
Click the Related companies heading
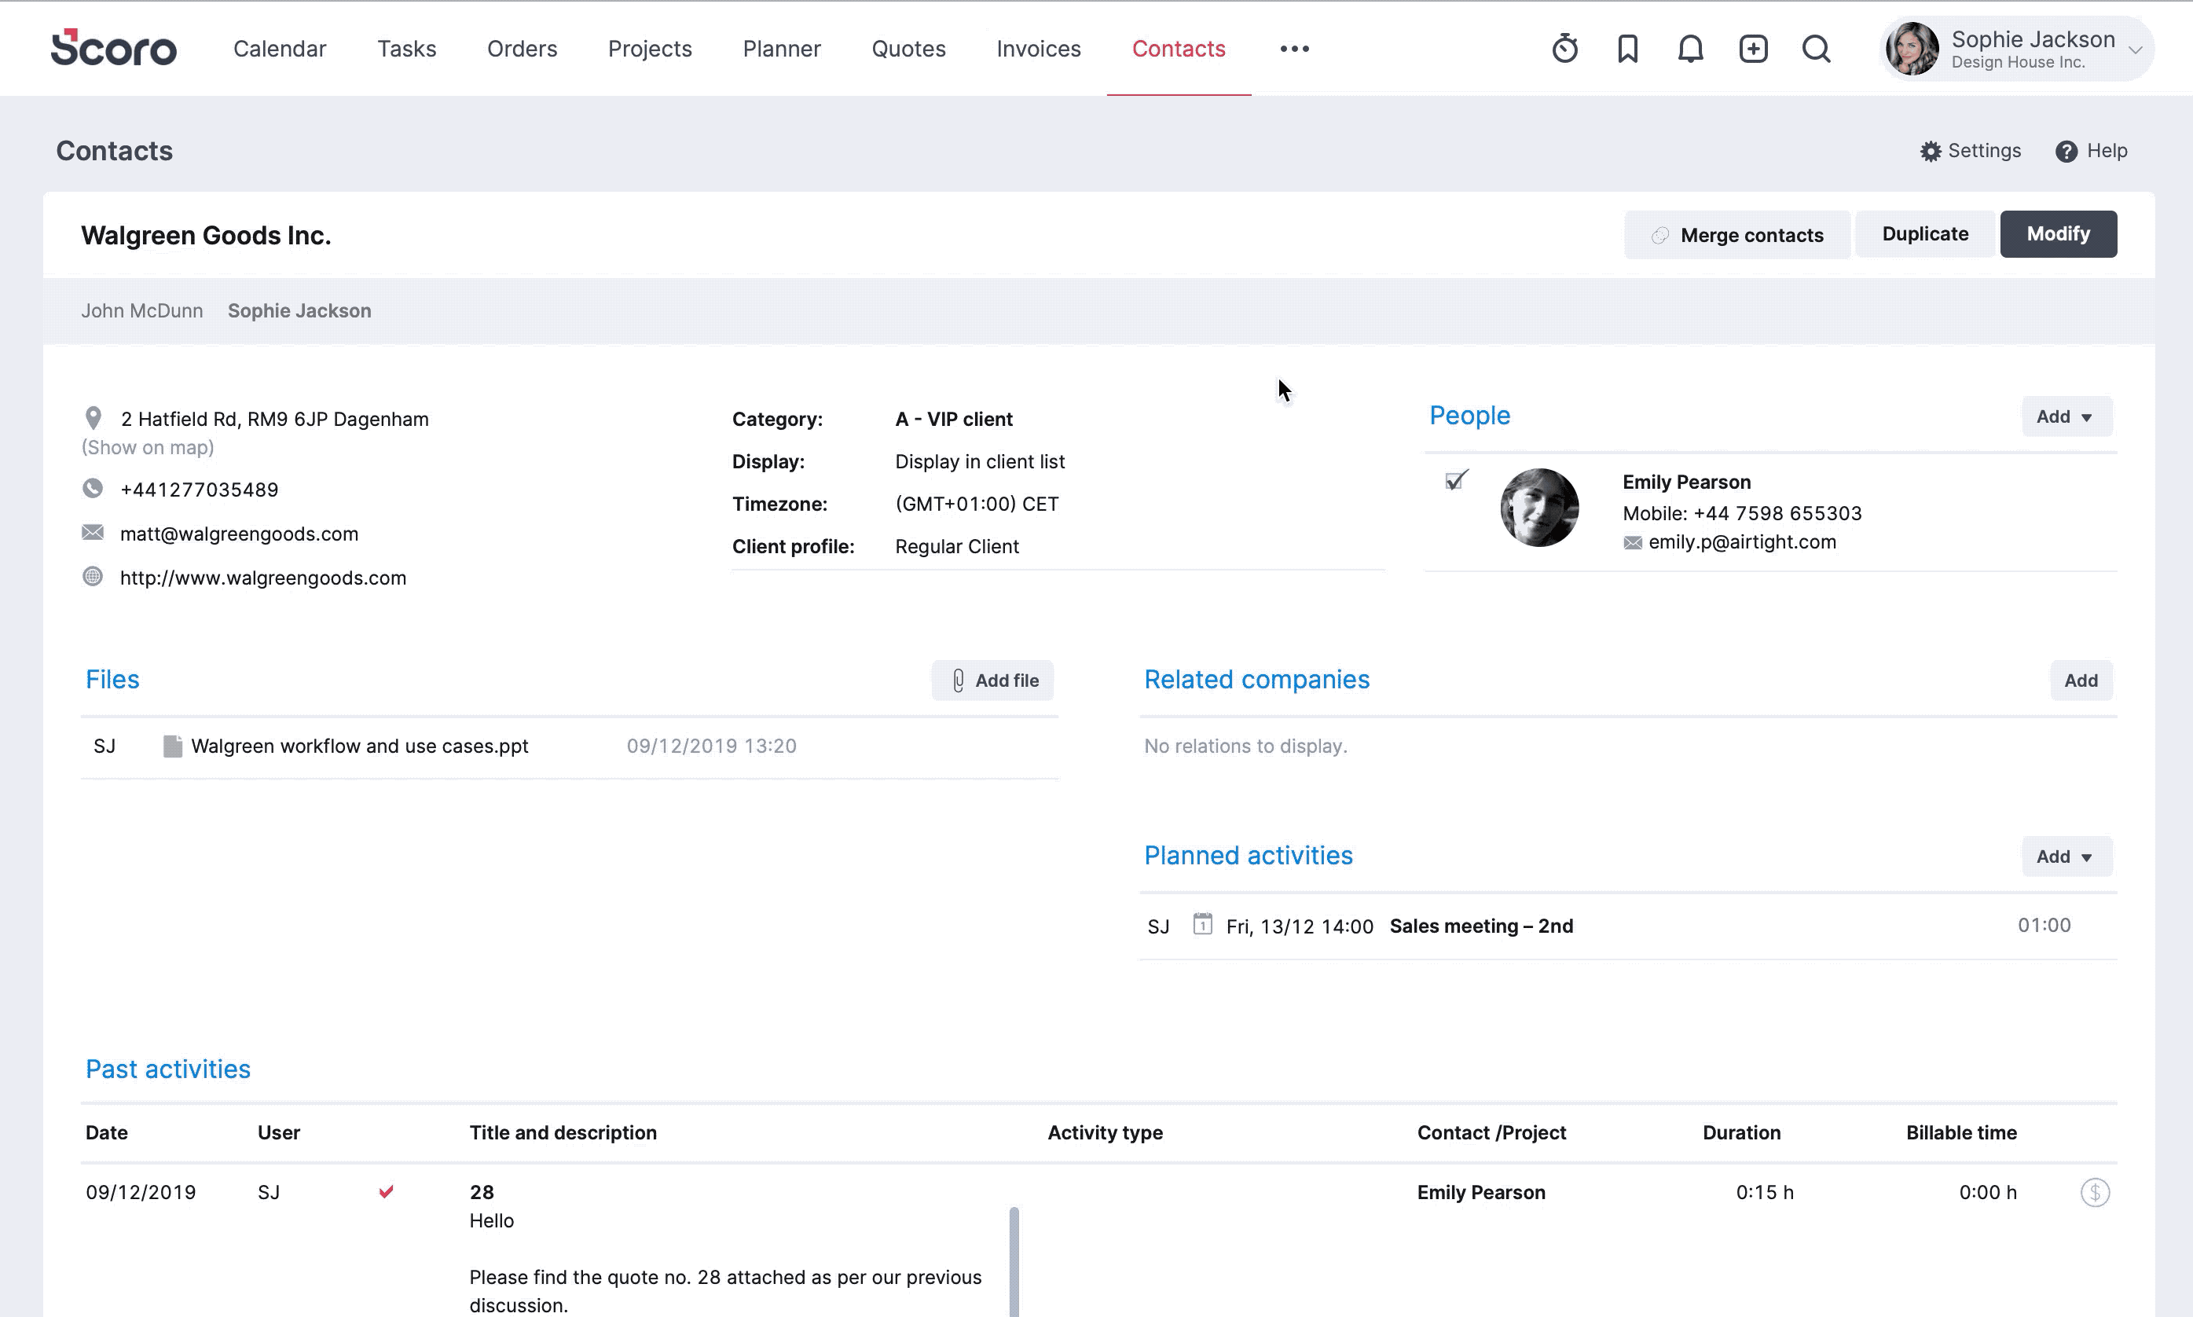coord(1256,680)
